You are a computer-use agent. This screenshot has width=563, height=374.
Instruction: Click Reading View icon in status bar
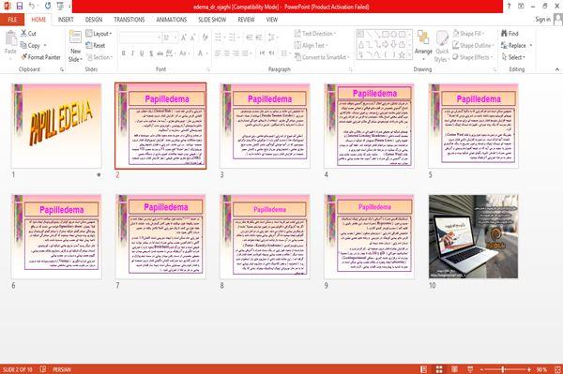pos(454,369)
